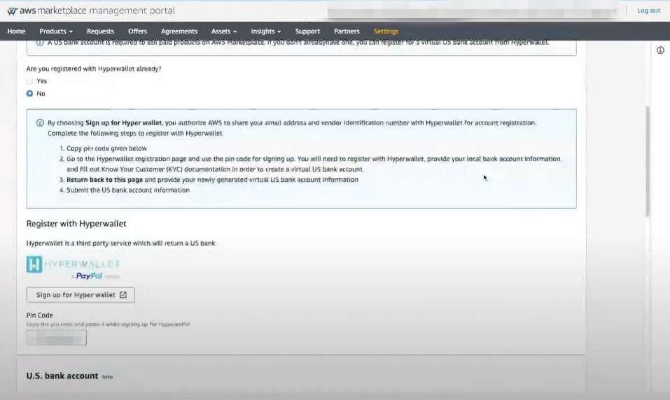Open the Support menu item
The height and width of the screenshot is (400, 670).
click(307, 31)
